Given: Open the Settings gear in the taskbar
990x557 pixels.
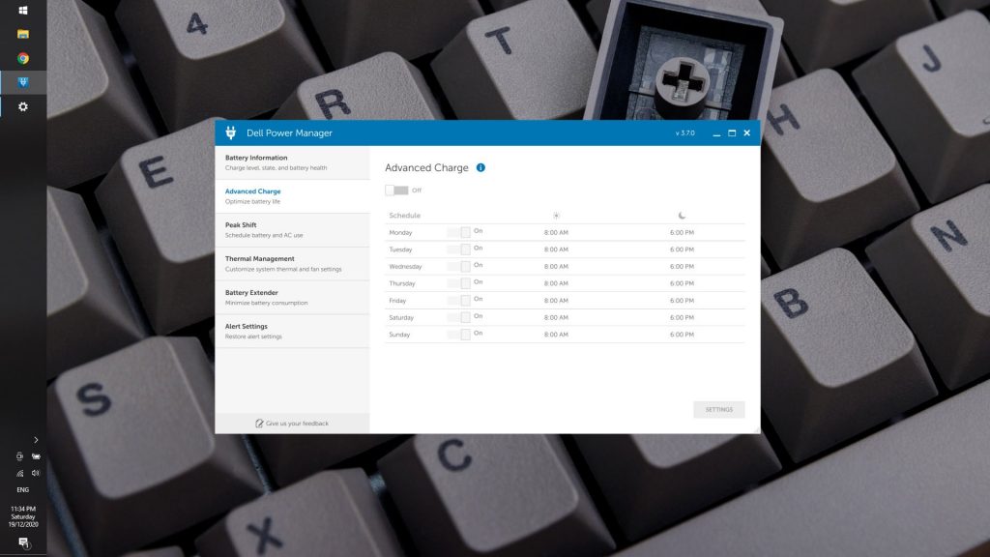Looking at the screenshot, I should pos(23,106).
